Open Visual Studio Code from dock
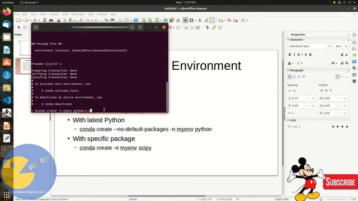 [x=7, y=100]
